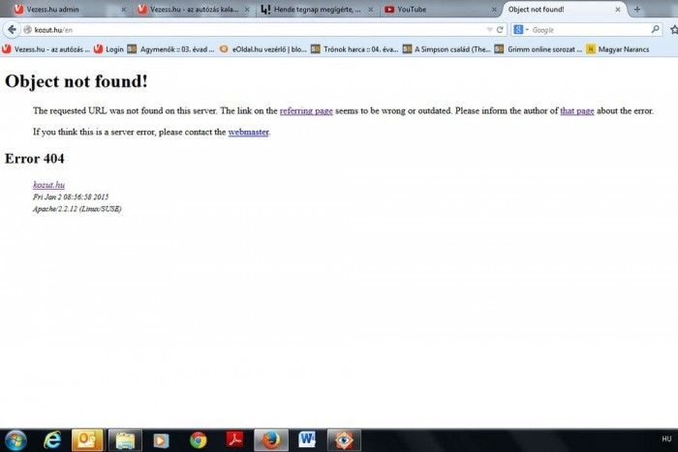
Task: Open the Magyar Narancs bookmark
Action: pyautogui.click(x=620, y=48)
